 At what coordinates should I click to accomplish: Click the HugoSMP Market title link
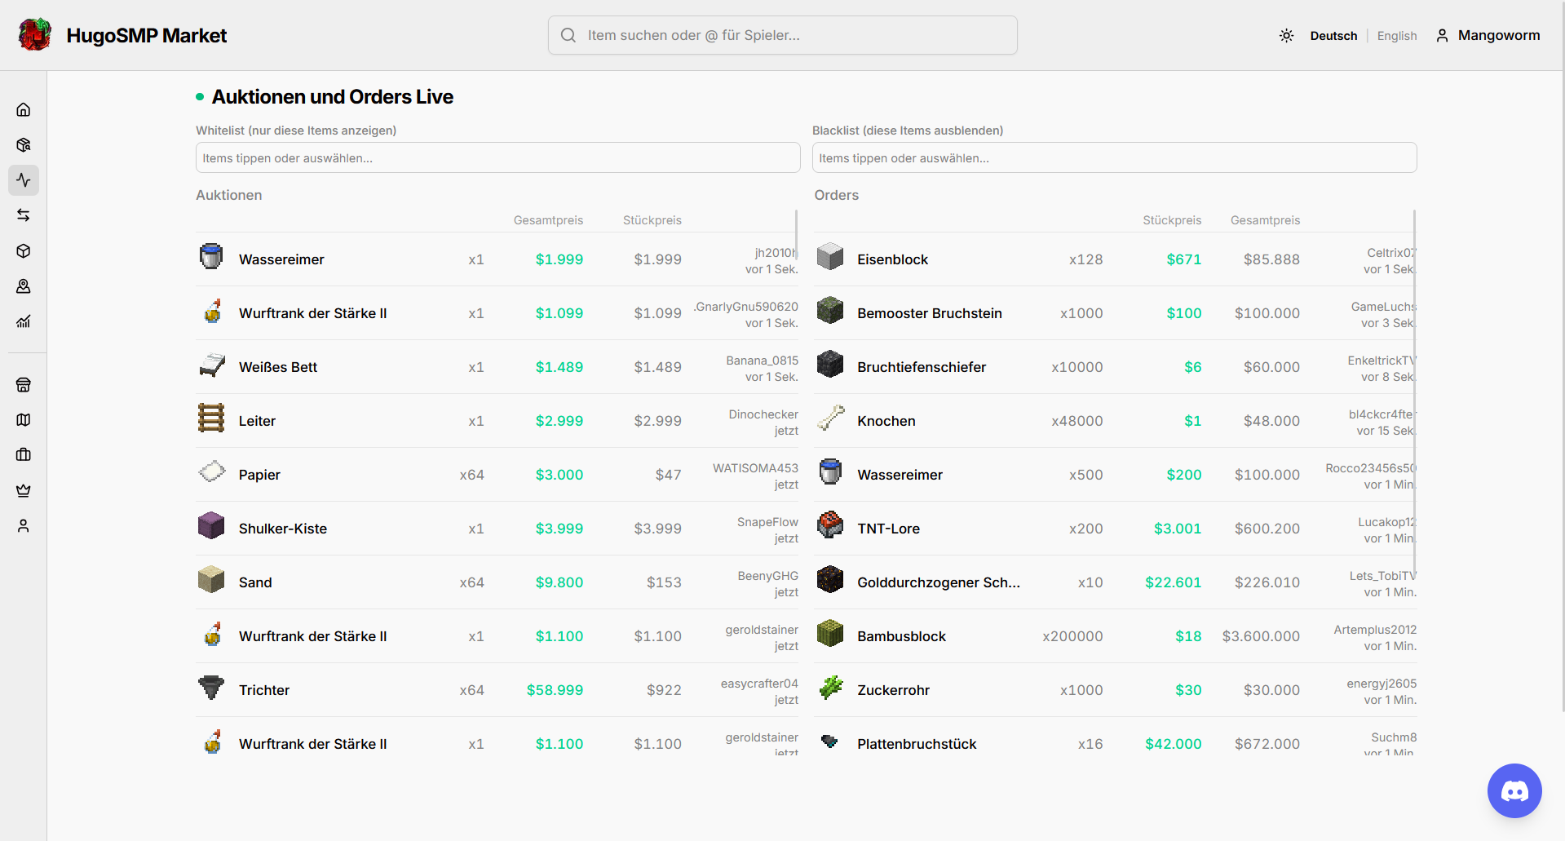(x=147, y=36)
